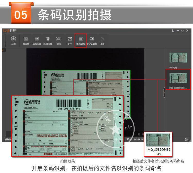Screen dimensions: 193x173
Task: Open settings via the gear icon
Action: 186,139
